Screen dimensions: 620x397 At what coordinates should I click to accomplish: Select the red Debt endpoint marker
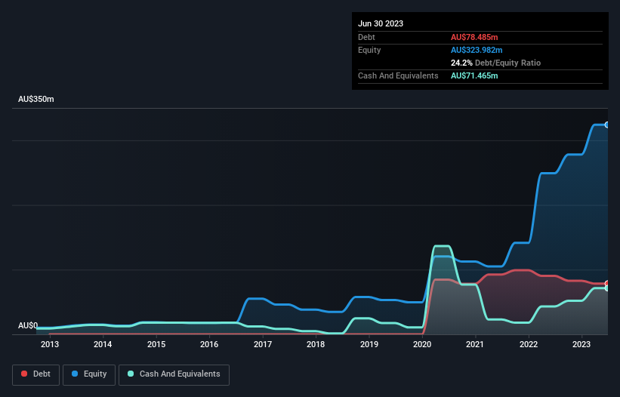pos(607,283)
